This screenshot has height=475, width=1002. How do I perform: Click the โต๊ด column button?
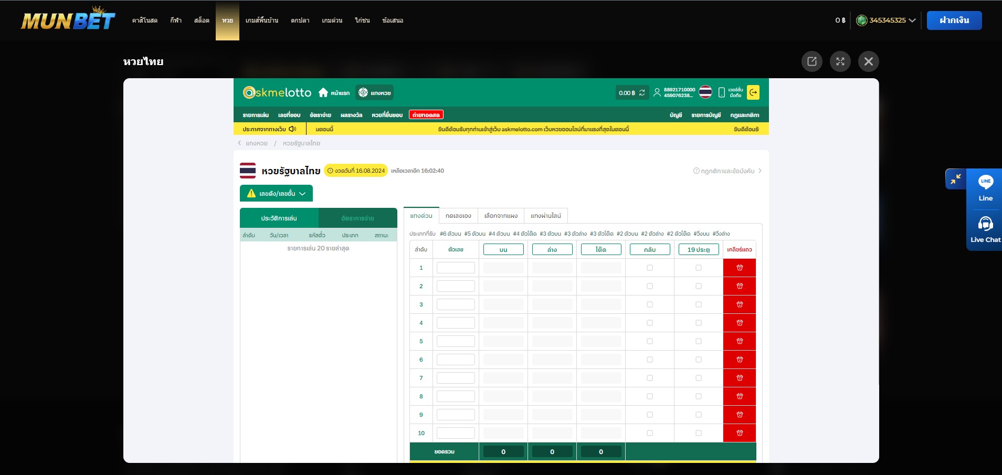click(601, 249)
